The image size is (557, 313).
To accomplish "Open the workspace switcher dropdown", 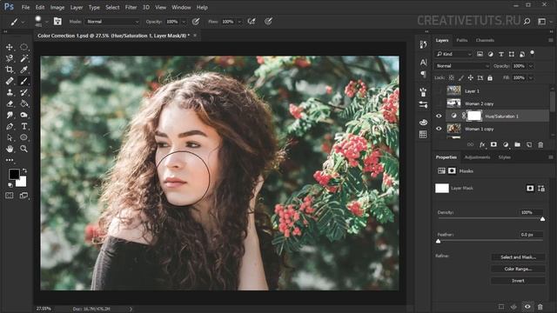I will click(x=543, y=21).
